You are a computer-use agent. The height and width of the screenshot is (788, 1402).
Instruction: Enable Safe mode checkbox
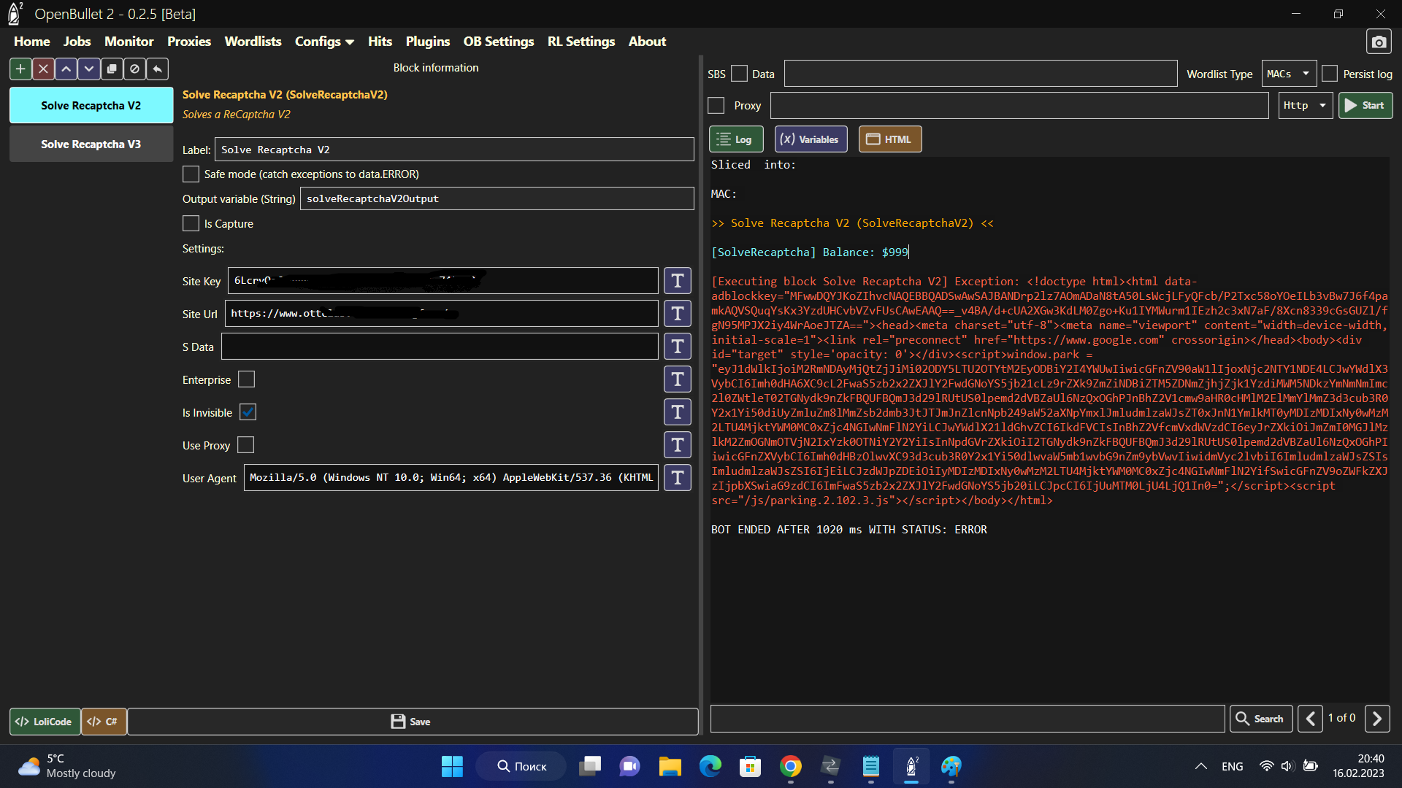[x=191, y=174]
